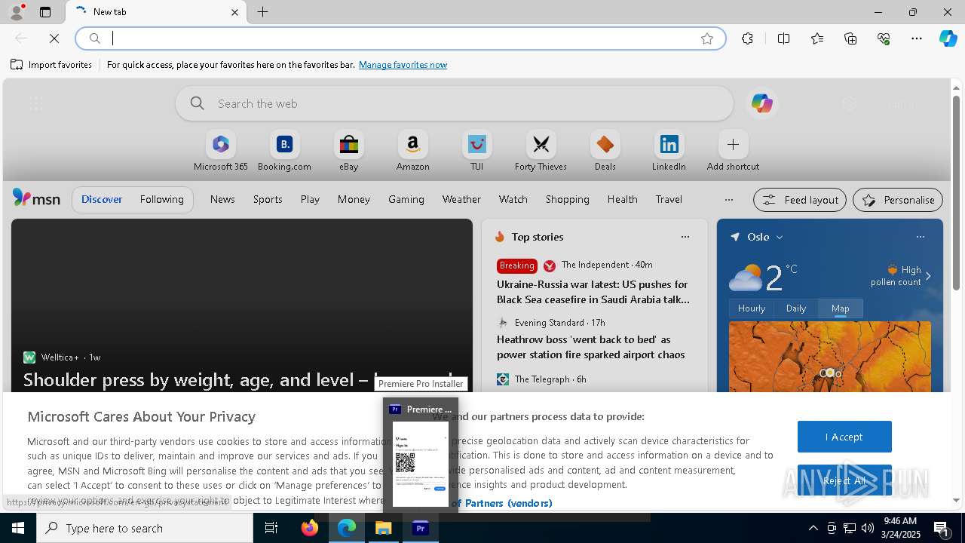The width and height of the screenshot is (965, 543).
Task: Stop loading the page
Action: 54,38
